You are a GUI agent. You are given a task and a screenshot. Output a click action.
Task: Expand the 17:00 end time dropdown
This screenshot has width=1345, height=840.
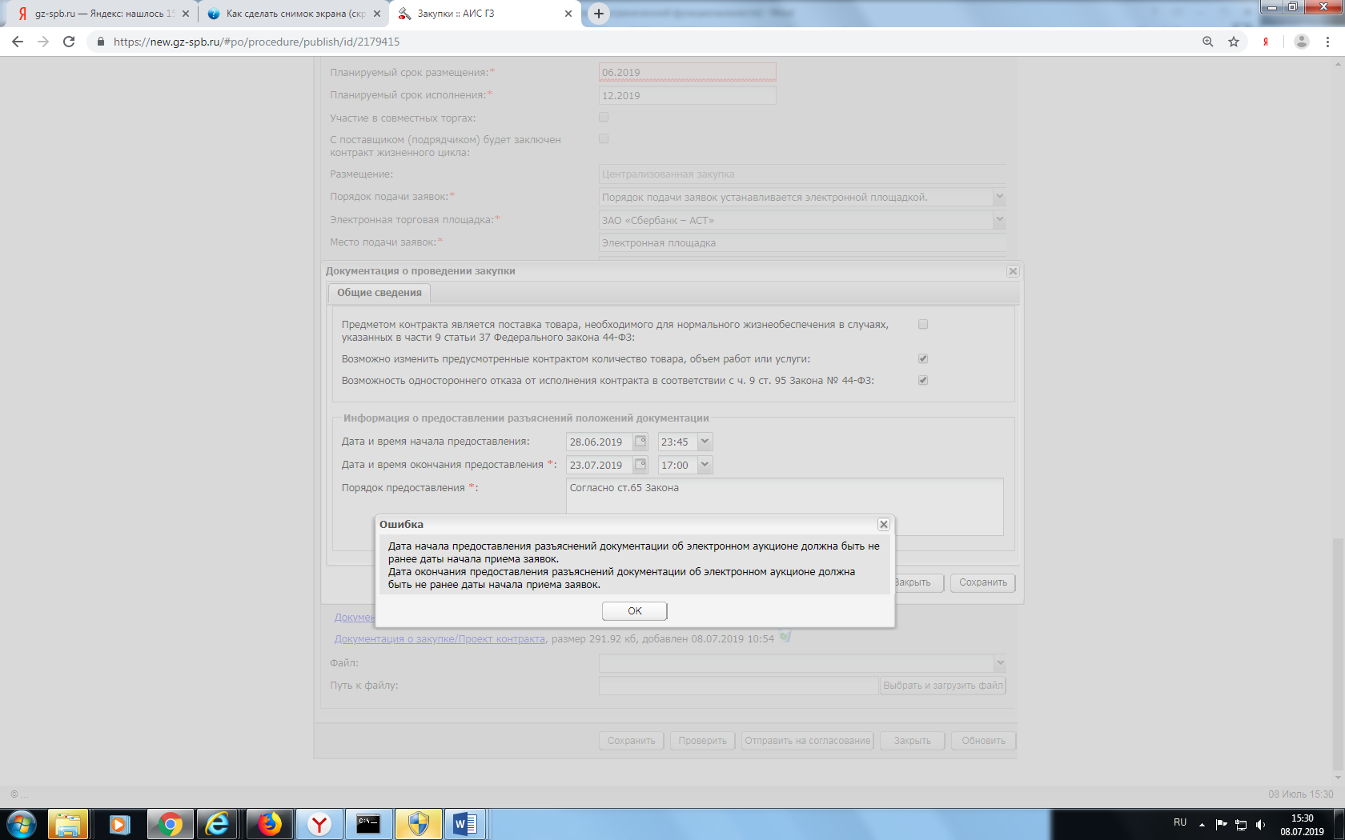[705, 465]
